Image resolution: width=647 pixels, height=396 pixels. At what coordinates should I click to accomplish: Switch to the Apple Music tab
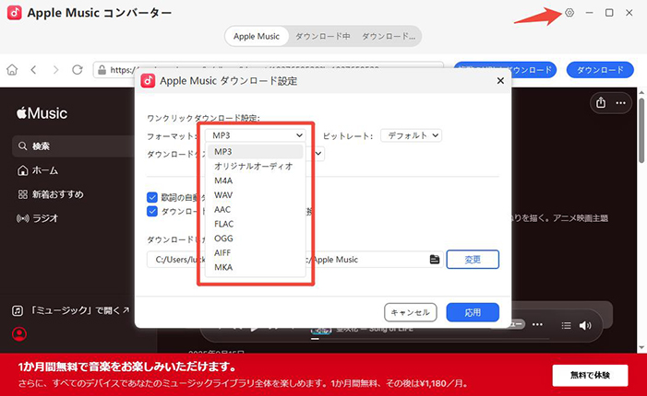point(257,36)
